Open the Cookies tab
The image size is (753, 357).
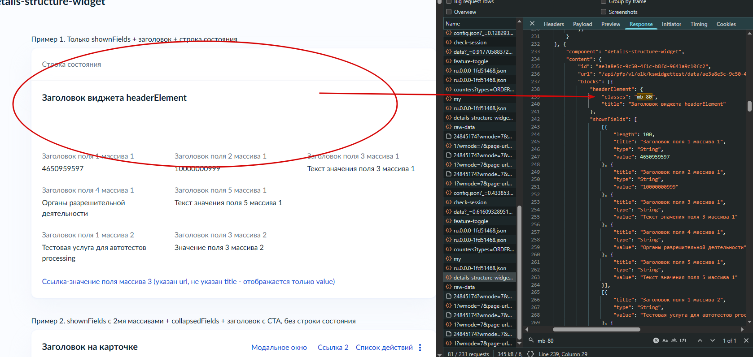pyautogui.click(x=726, y=24)
